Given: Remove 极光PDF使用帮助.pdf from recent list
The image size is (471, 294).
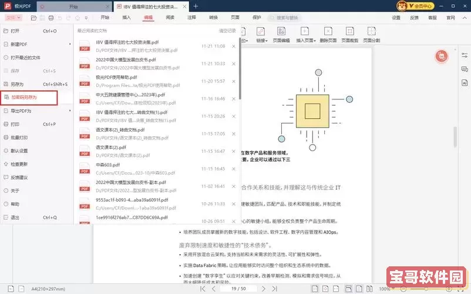Looking at the screenshot, I should pos(234,81).
